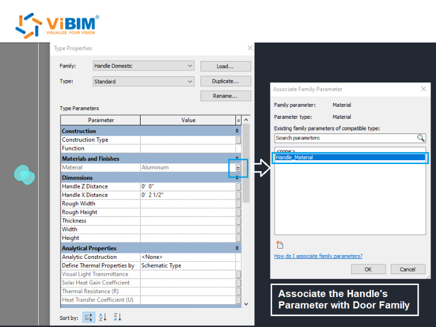
Task: Sort parameters by group order icon
Action: [x=89, y=317]
